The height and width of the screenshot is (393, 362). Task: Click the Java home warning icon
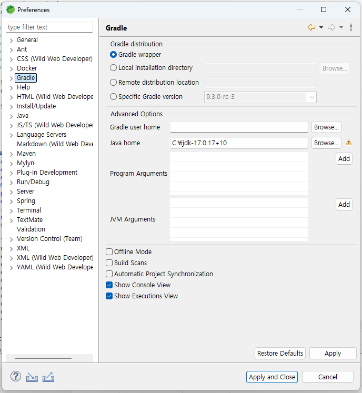pyautogui.click(x=349, y=143)
